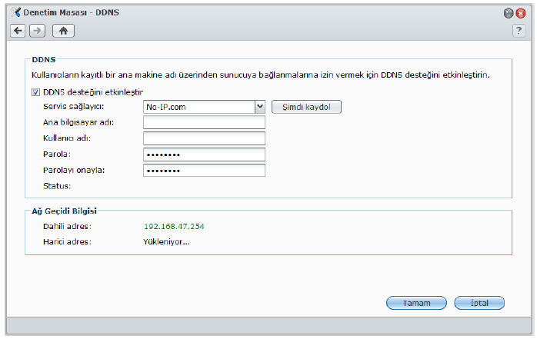Open help with the question mark button

click(x=518, y=30)
